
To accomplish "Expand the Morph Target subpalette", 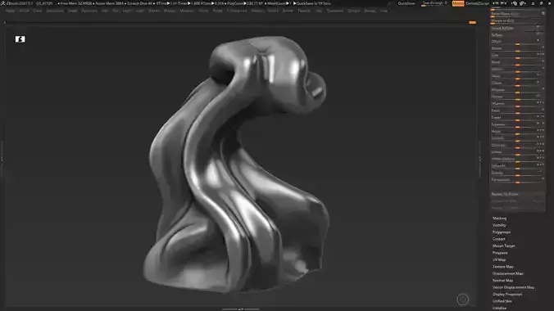I will [503, 246].
